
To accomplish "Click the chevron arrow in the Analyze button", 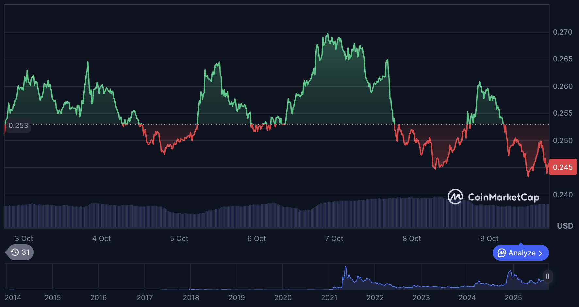I will 540,253.
